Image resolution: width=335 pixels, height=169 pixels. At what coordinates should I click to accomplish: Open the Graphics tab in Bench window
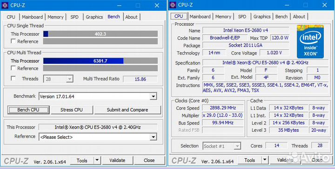pyautogui.click(x=94, y=17)
